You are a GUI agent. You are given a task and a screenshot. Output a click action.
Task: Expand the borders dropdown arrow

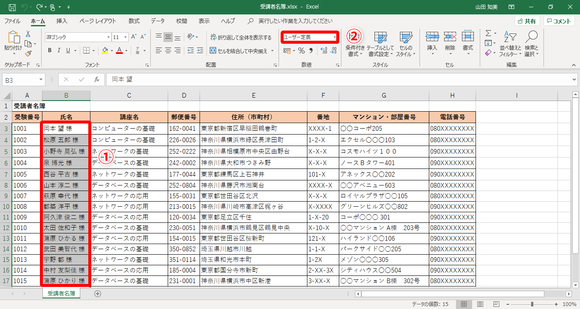click(x=93, y=51)
